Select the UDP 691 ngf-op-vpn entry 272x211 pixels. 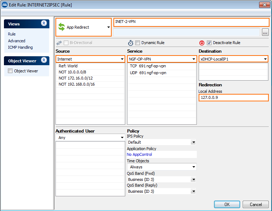(162, 73)
